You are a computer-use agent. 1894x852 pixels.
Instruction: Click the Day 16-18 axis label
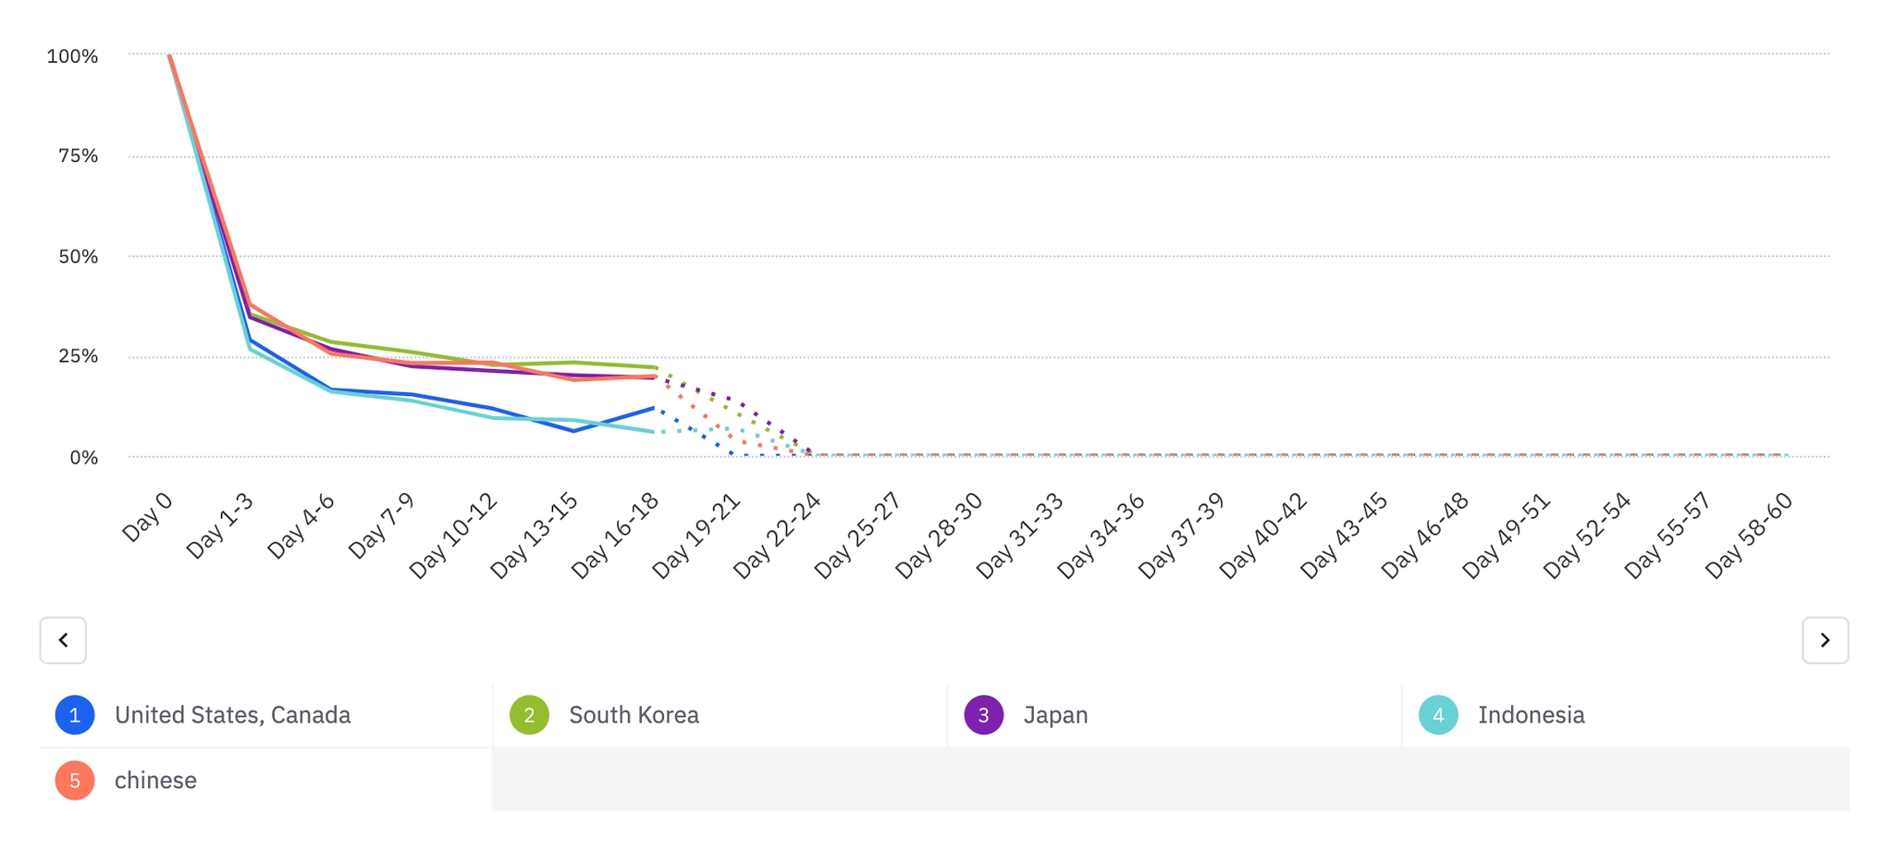[x=615, y=536]
